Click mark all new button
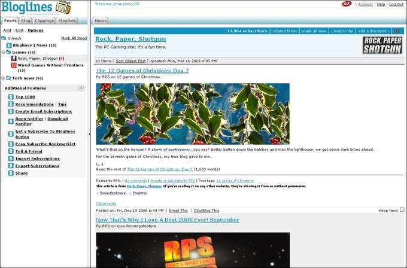The height and width of the screenshot is (268, 407). coord(314,31)
